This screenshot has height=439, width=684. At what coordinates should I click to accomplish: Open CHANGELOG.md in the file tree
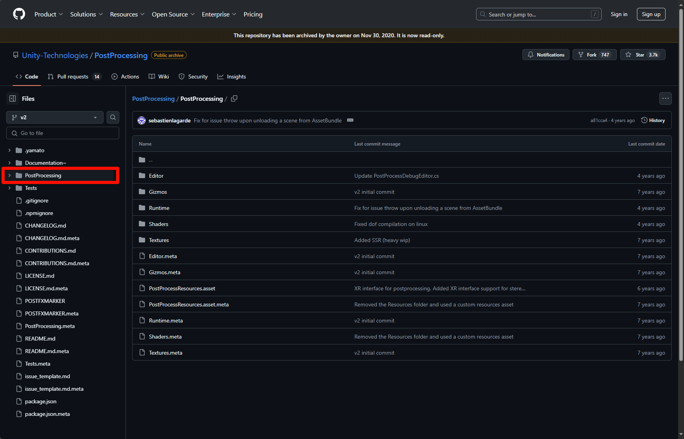click(x=45, y=226)
